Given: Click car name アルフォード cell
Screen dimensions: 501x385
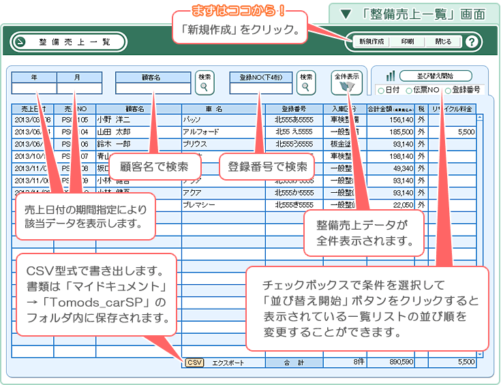Looking at the screenshot, I should tap(224, 132).
